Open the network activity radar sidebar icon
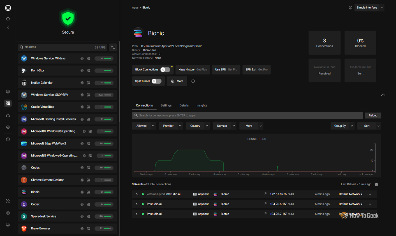 pos(8,91)
